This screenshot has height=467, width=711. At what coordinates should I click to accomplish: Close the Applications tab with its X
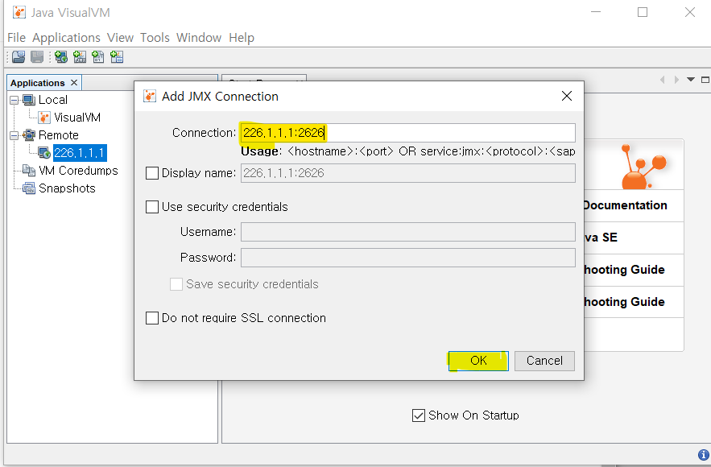coord(74,82)
